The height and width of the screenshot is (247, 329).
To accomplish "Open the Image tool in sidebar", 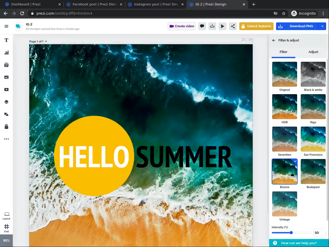I will pos(6,77).
